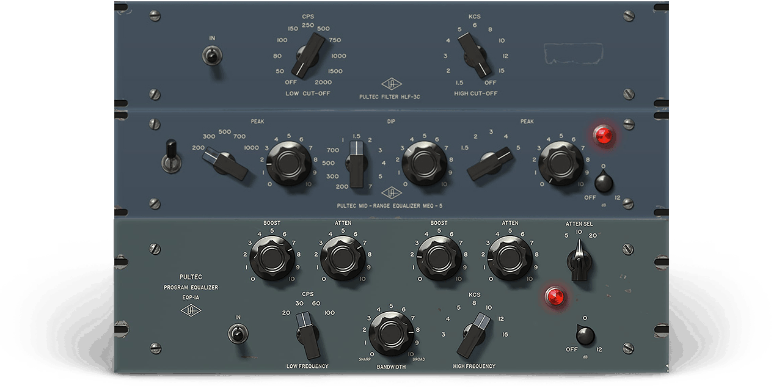Click the MEQ-5 output dB OFF knob
Screen dimensions: 782x391
604,182
